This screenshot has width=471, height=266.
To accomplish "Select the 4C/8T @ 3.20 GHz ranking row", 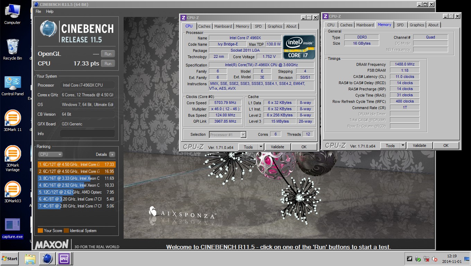I will 77,199.
